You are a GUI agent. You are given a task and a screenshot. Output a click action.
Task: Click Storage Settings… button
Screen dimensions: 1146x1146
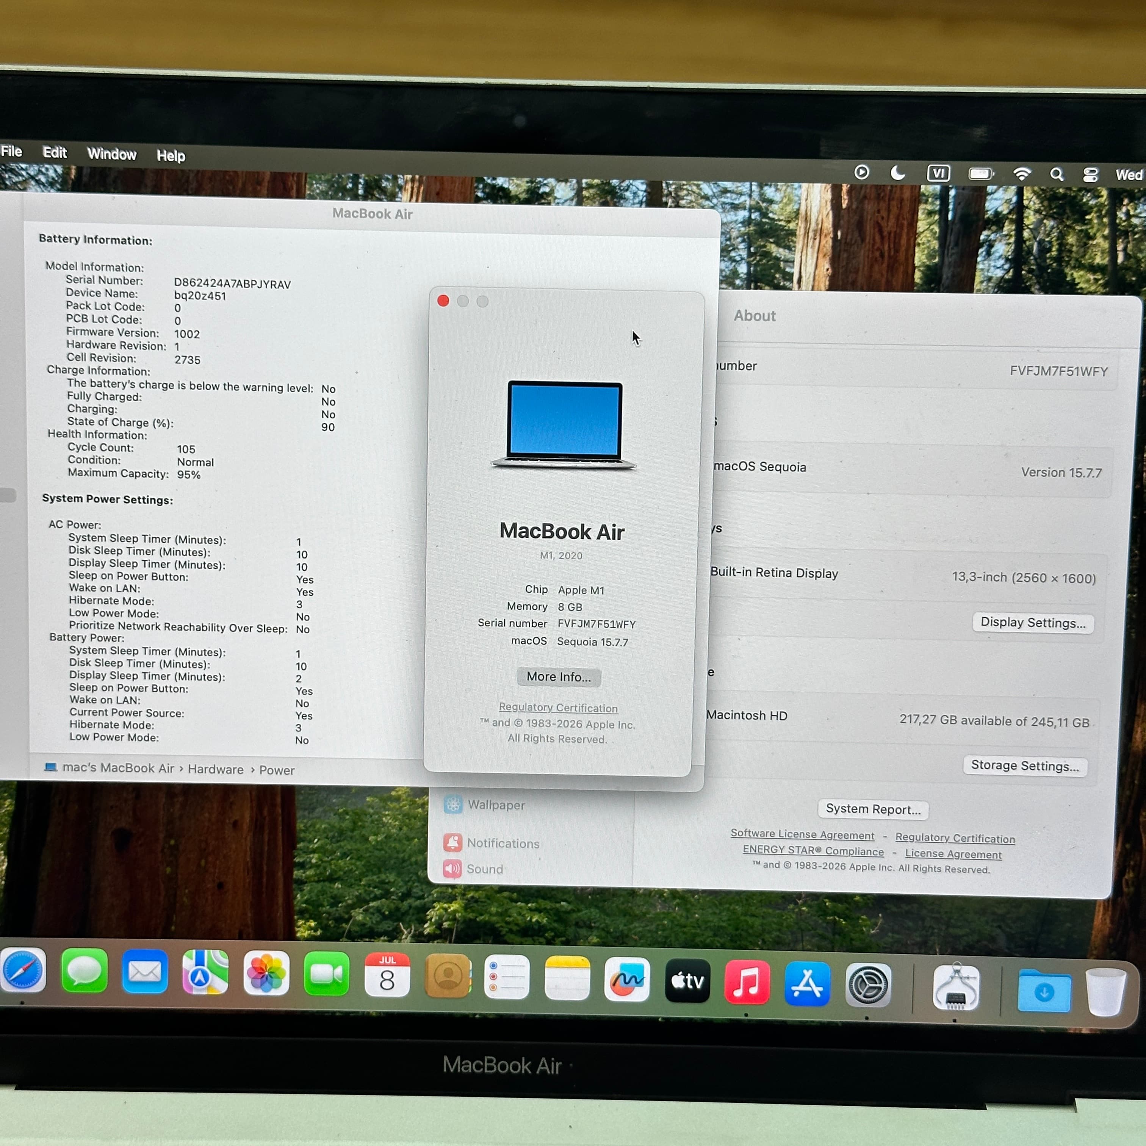pyautogui.click(x=1025, y=766)
